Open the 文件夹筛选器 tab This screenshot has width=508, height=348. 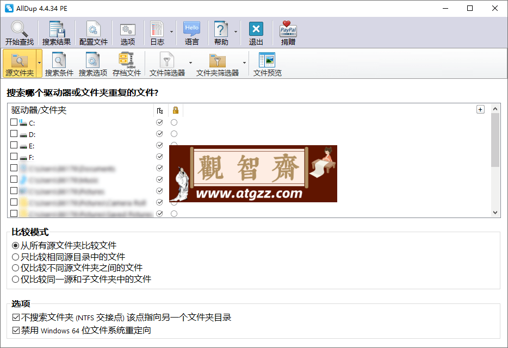pyautogui.click(x=218, y=64)
